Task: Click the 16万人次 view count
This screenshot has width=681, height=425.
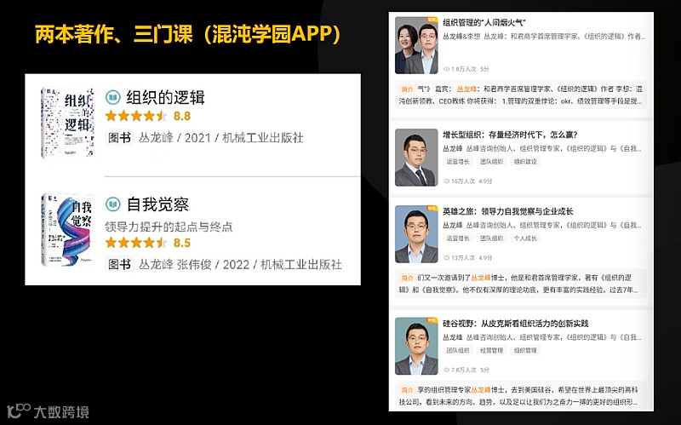Action: pyautogui.click(x=463, y=181)
